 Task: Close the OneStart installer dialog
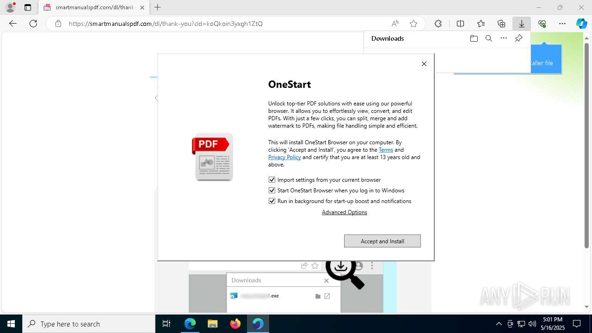point(424,64)
